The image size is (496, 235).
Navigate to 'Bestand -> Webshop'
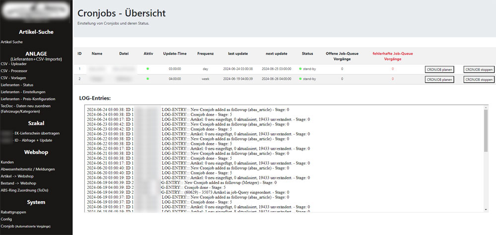(x=18, y=183)
